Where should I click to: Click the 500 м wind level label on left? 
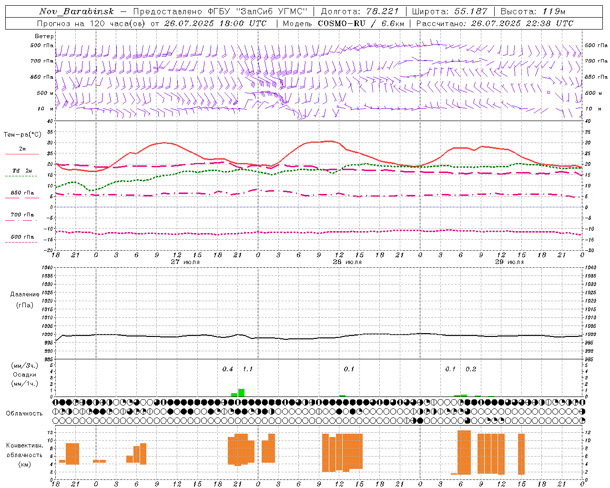[45, 93]
